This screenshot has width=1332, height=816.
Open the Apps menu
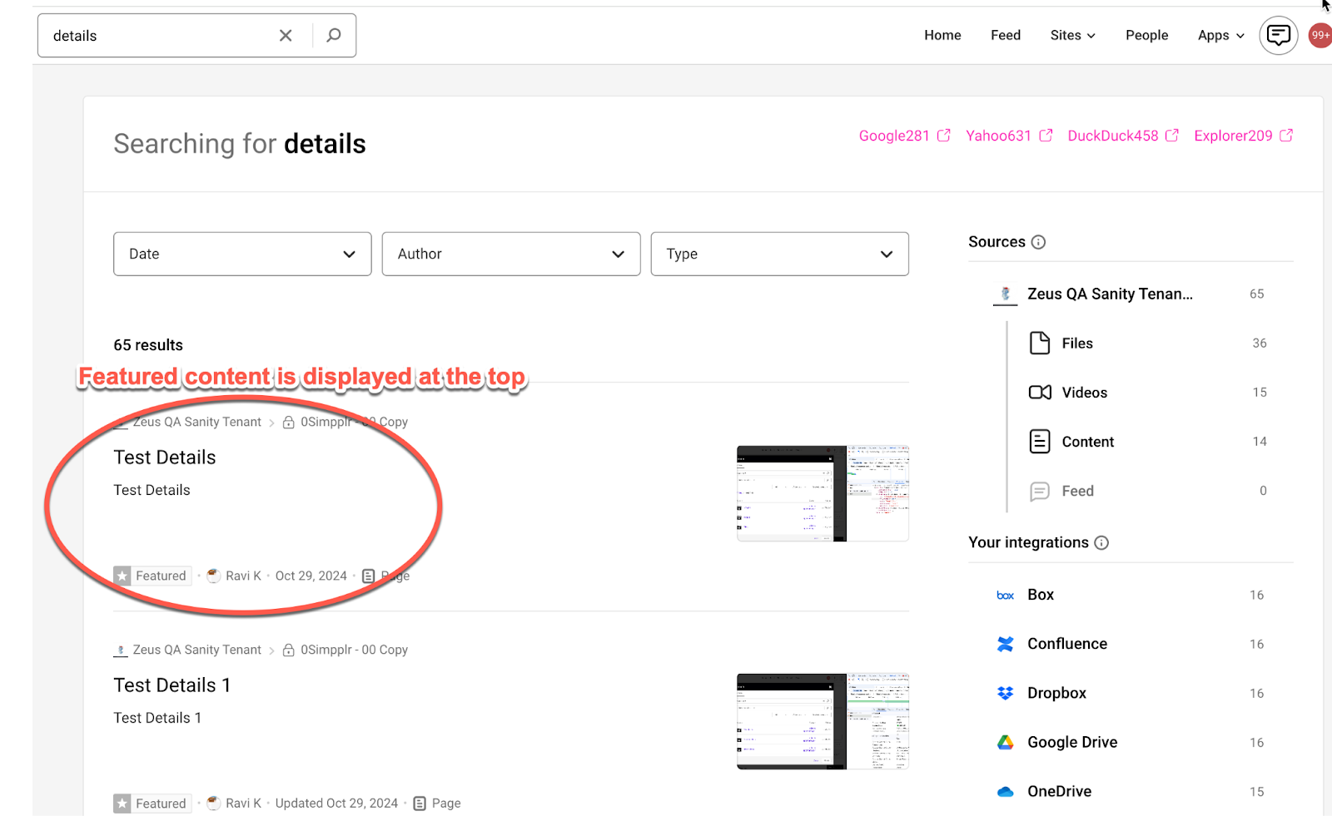pyautogui.click(x=1220, y=35)
